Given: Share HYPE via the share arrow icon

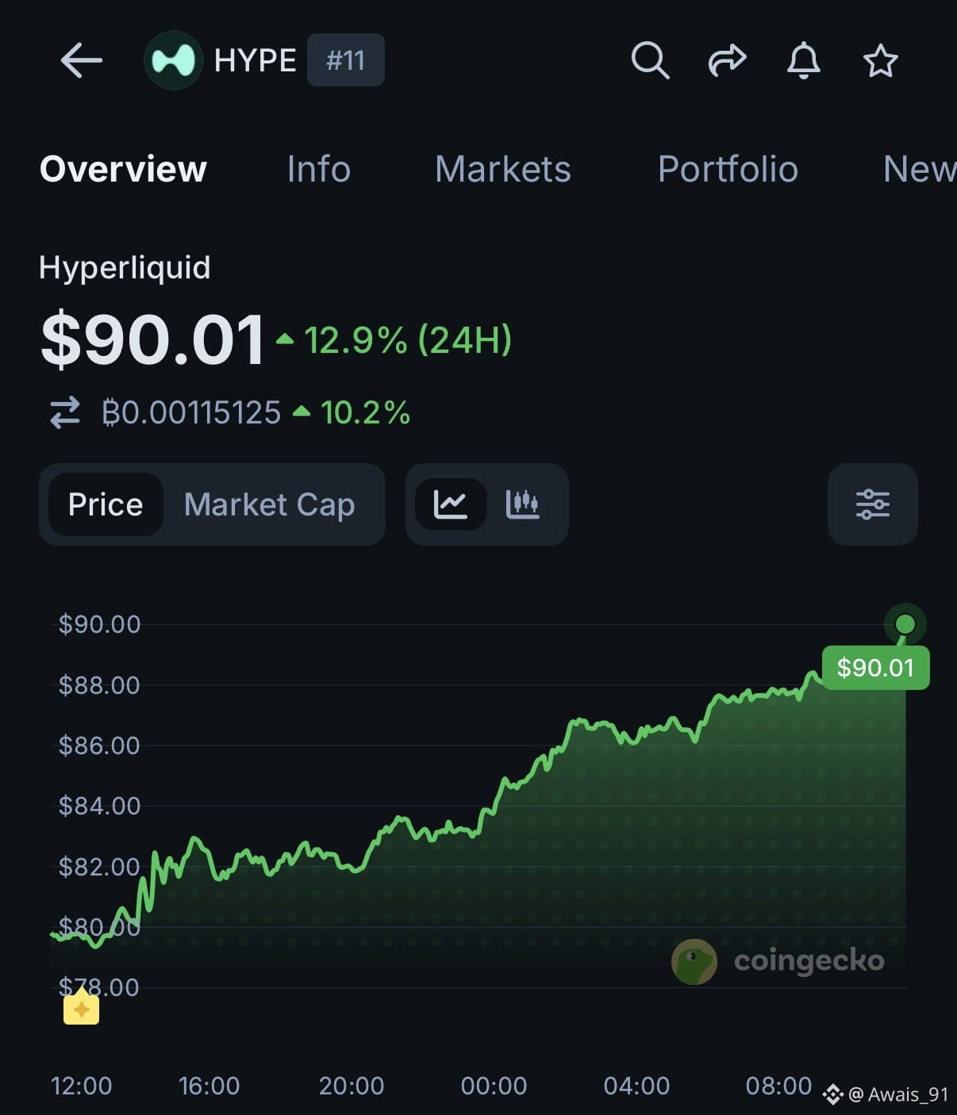Looking at the screenshot, I should tap(727, 60).
